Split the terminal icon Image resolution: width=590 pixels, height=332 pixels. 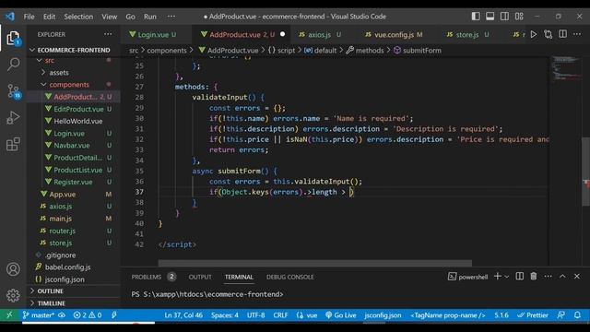(520, 277)
